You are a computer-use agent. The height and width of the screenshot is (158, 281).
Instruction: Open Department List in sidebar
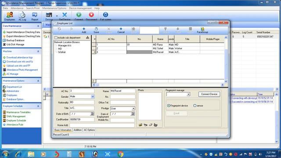click(14, 87)
